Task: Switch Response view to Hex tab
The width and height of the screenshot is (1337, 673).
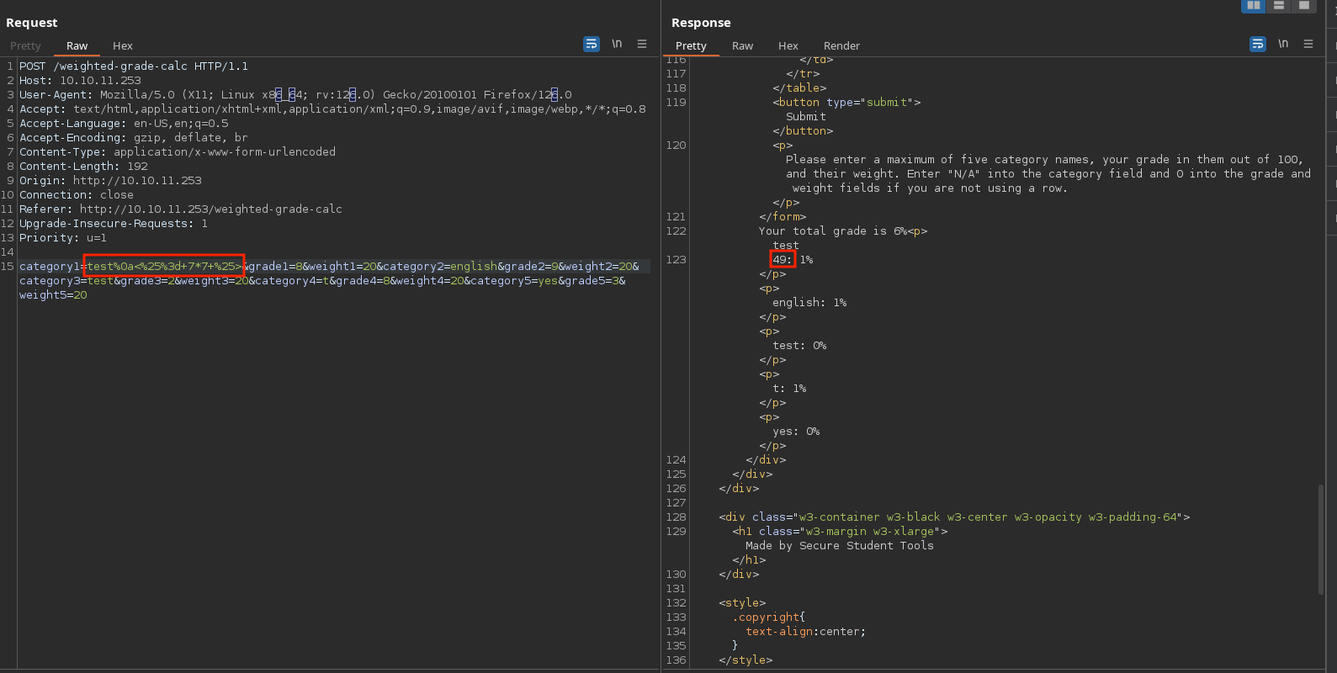Action: (788, 45)
